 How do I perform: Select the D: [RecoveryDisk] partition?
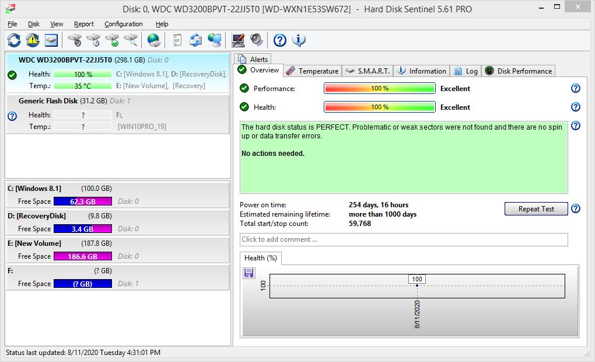coord(118,222)
